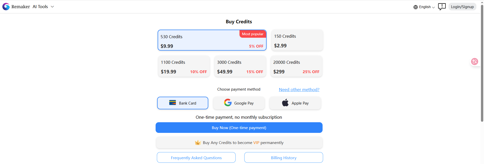The image size is (484, 164).
Task: Expand the AI Tools dropdown chevron
Action: tap(52, 7)
